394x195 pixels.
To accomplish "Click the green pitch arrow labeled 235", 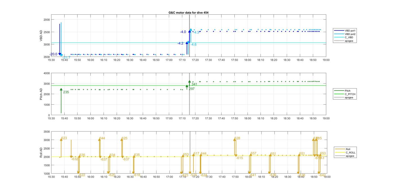I will tap(61, 101).
